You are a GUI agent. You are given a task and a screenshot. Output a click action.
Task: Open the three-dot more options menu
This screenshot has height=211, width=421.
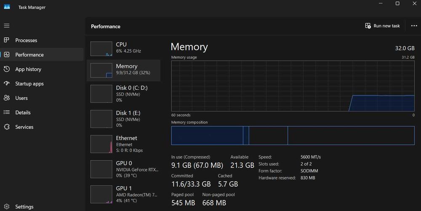click(414, 26)
